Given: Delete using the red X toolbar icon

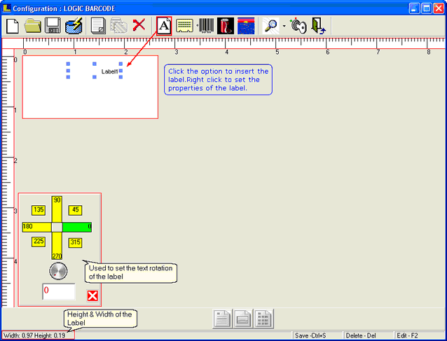Looking at the screenshot, I should tap(139, 25).
